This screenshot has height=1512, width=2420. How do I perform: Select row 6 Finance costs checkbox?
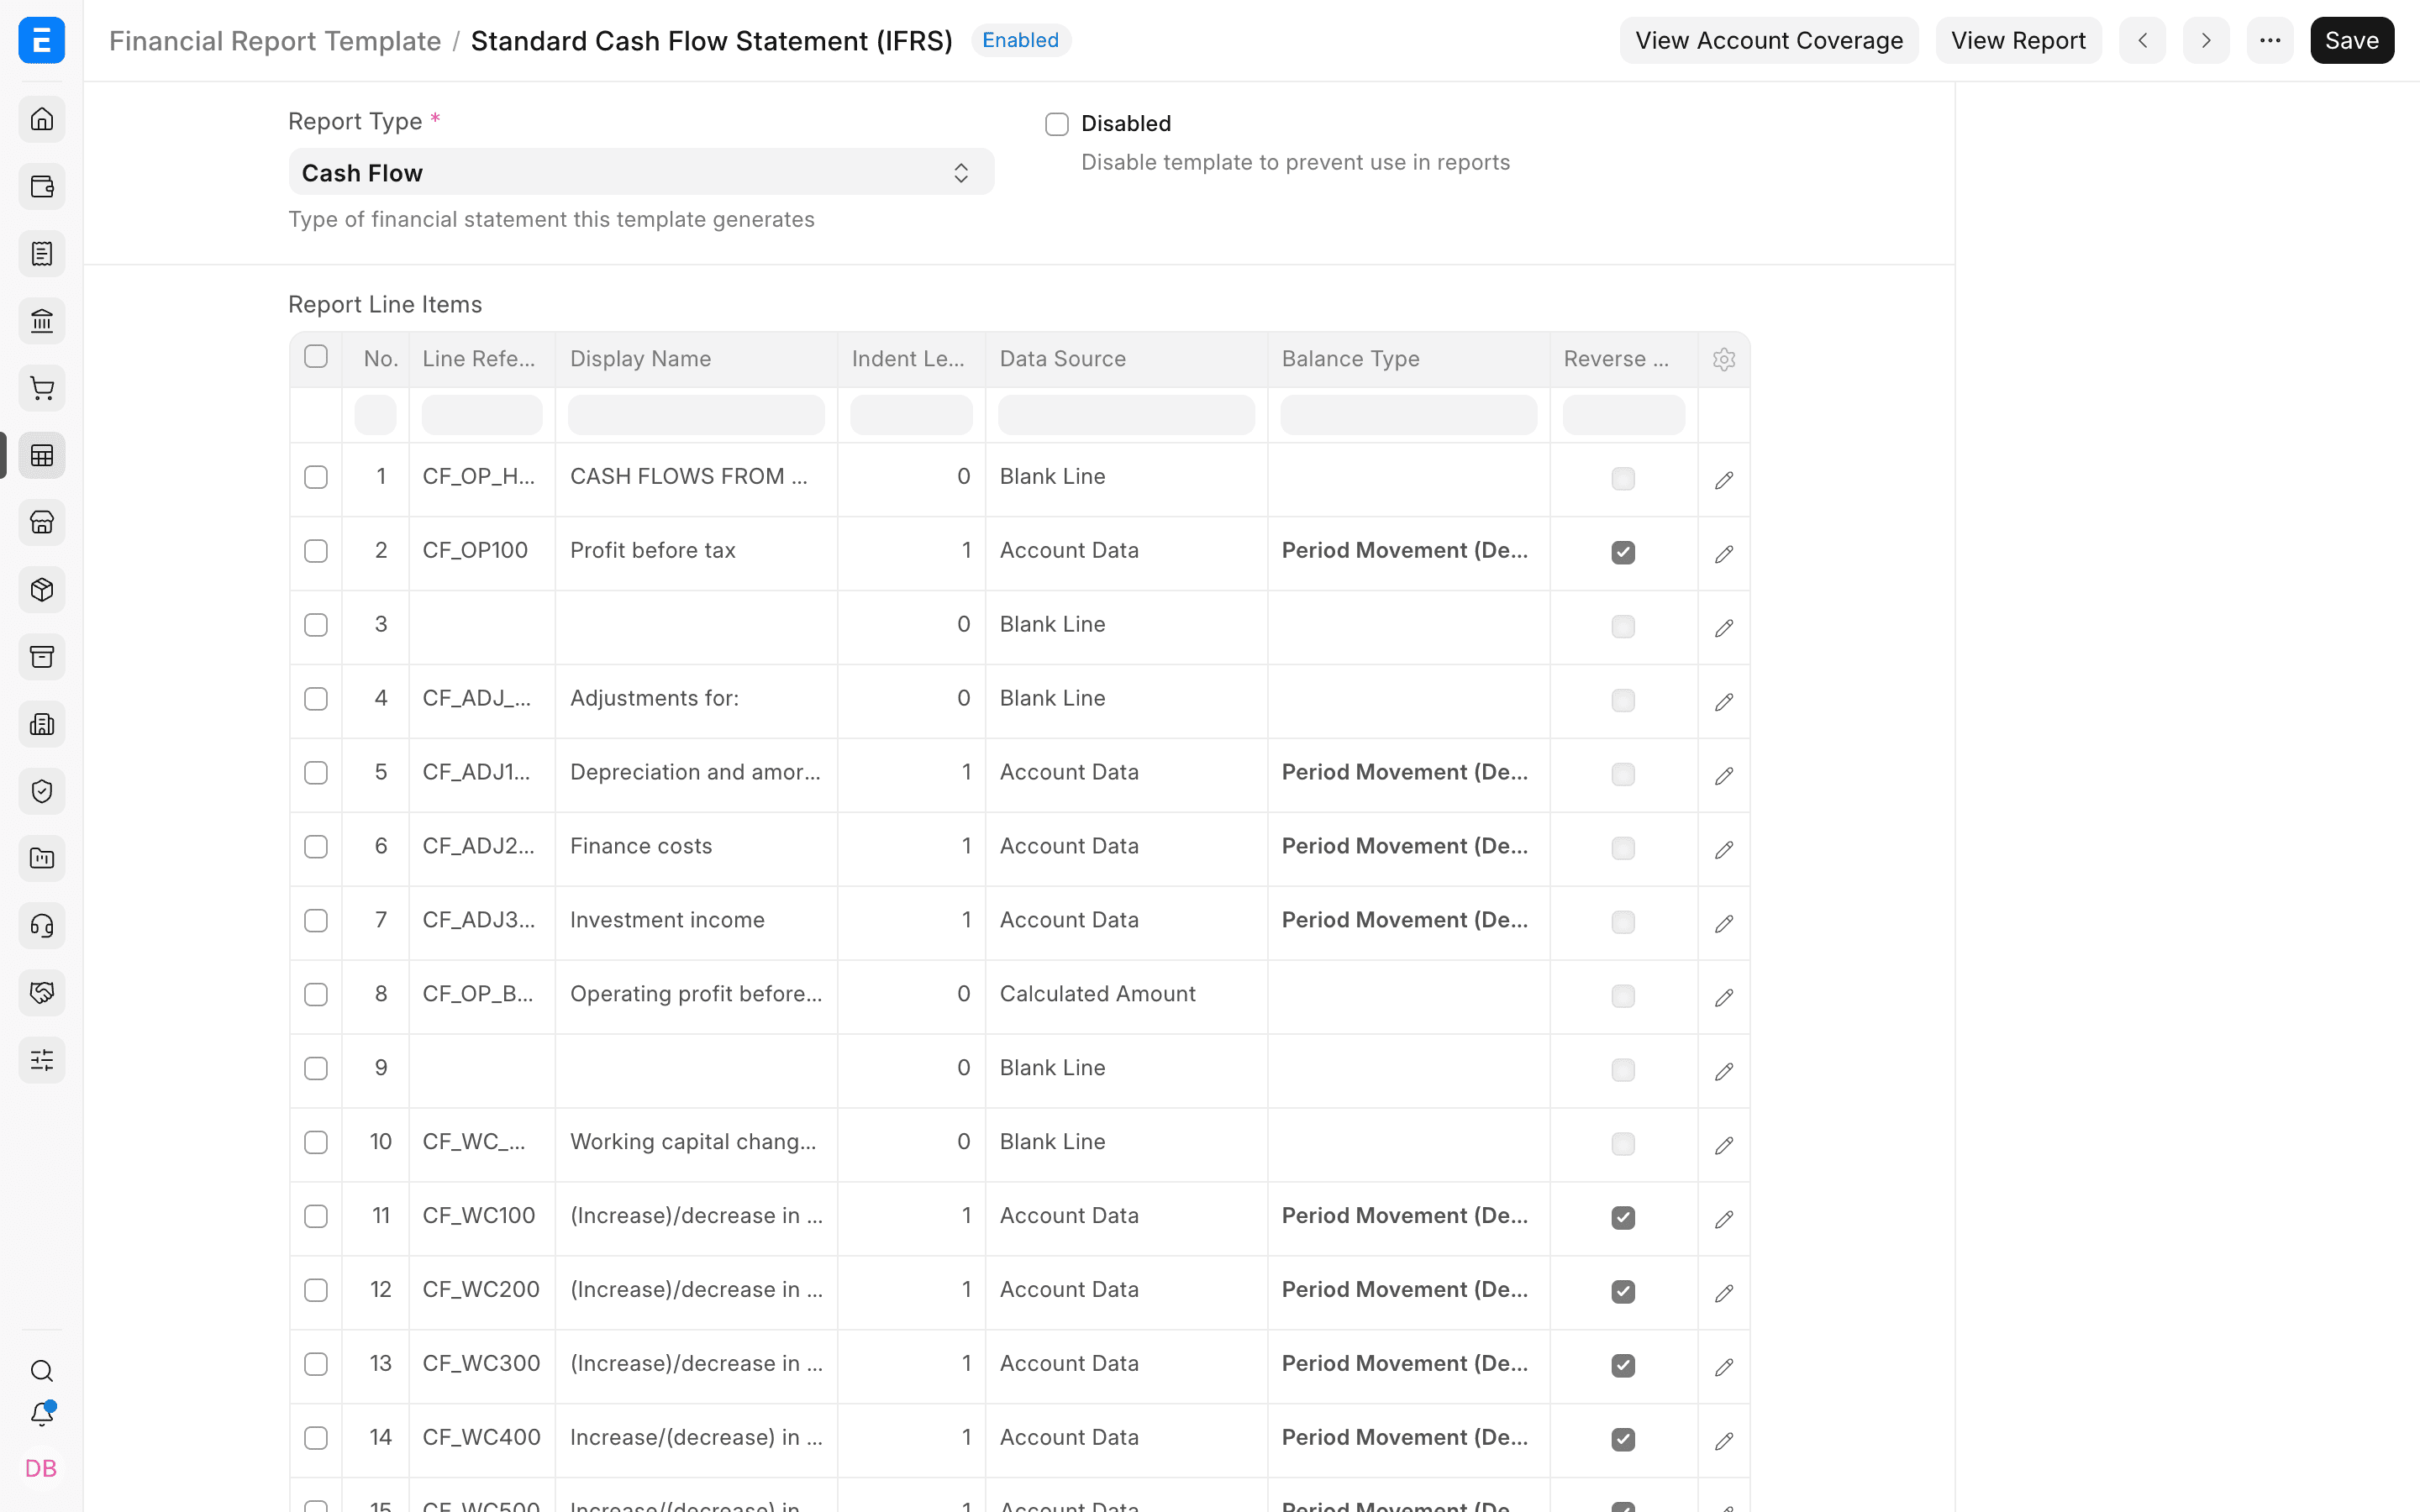coord(316,847)
